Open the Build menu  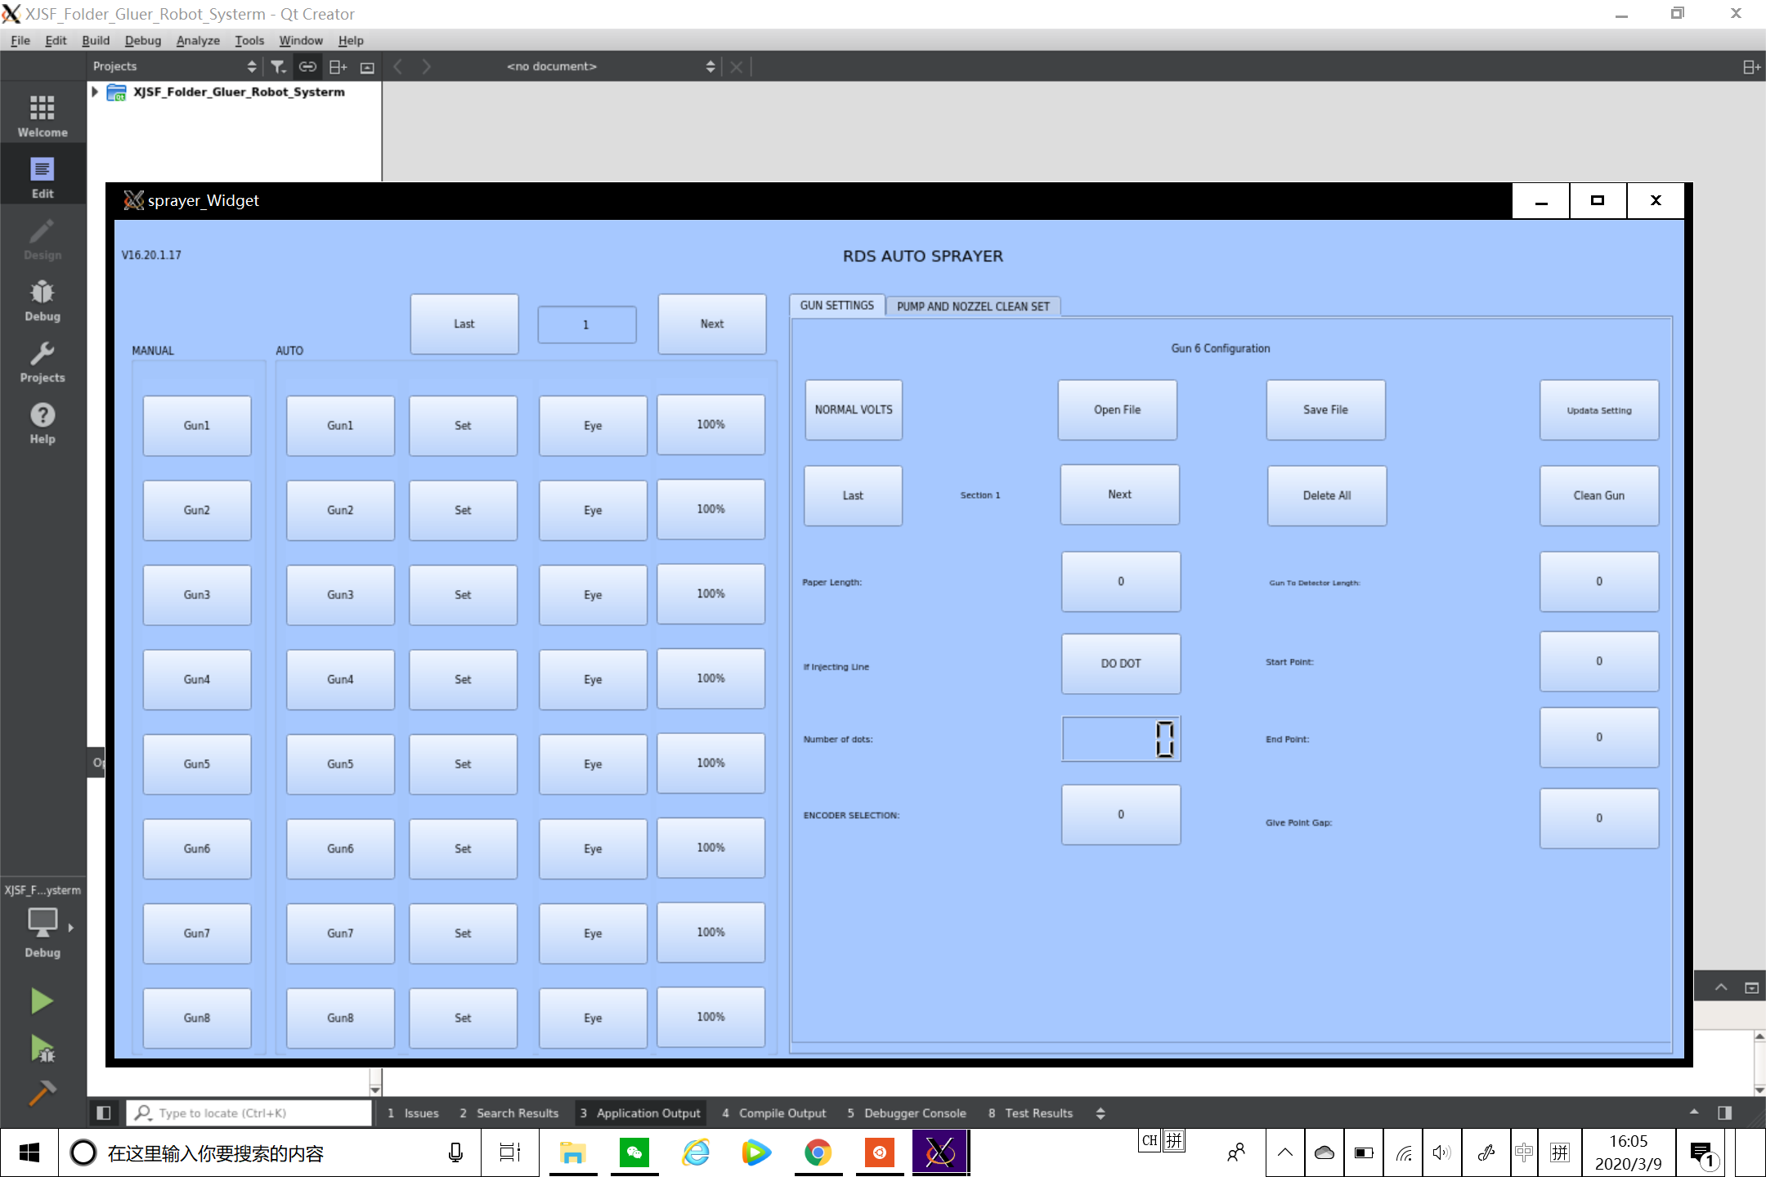point(95,40)
